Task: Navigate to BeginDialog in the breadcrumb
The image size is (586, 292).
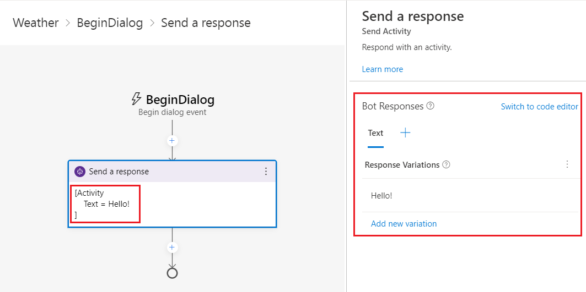Action: point(110,23)
